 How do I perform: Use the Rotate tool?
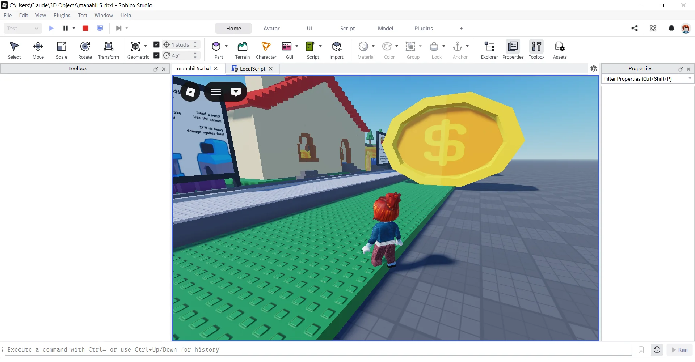[x=85, y=50]
